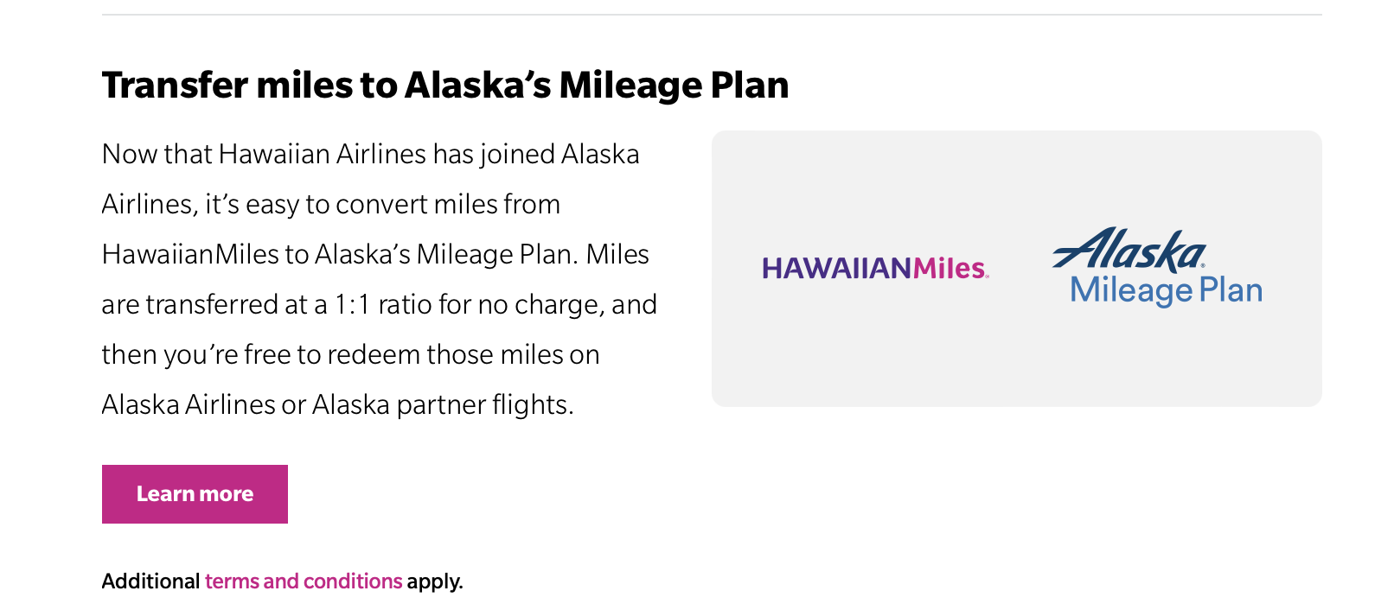Click the line easy to convert miles from
1394x610 pixels.
pos(331,205)
